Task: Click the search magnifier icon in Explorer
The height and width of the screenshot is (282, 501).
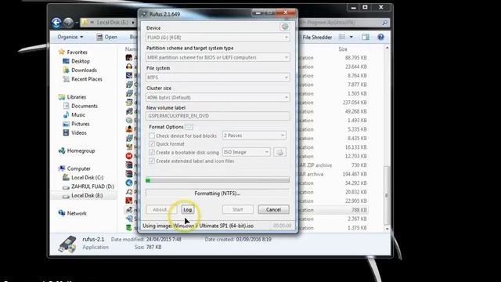Action: 384,23
